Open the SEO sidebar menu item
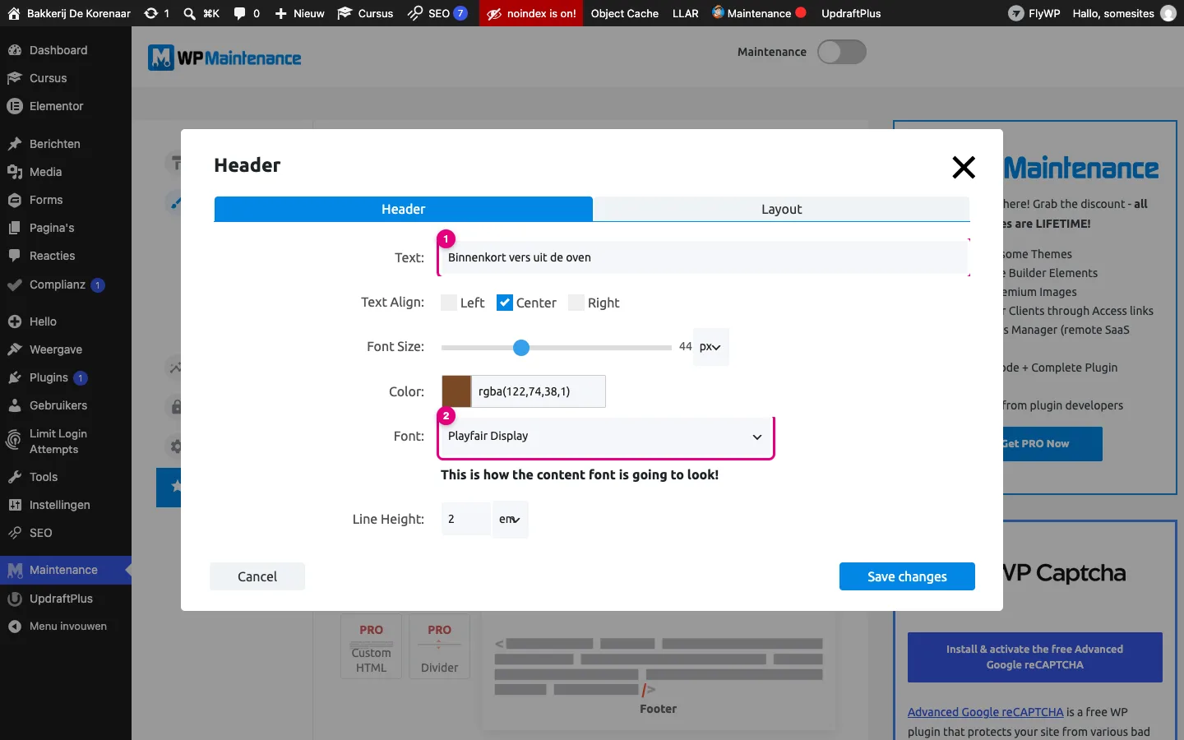Viewport: 1184px width, 740px height. 66,533
